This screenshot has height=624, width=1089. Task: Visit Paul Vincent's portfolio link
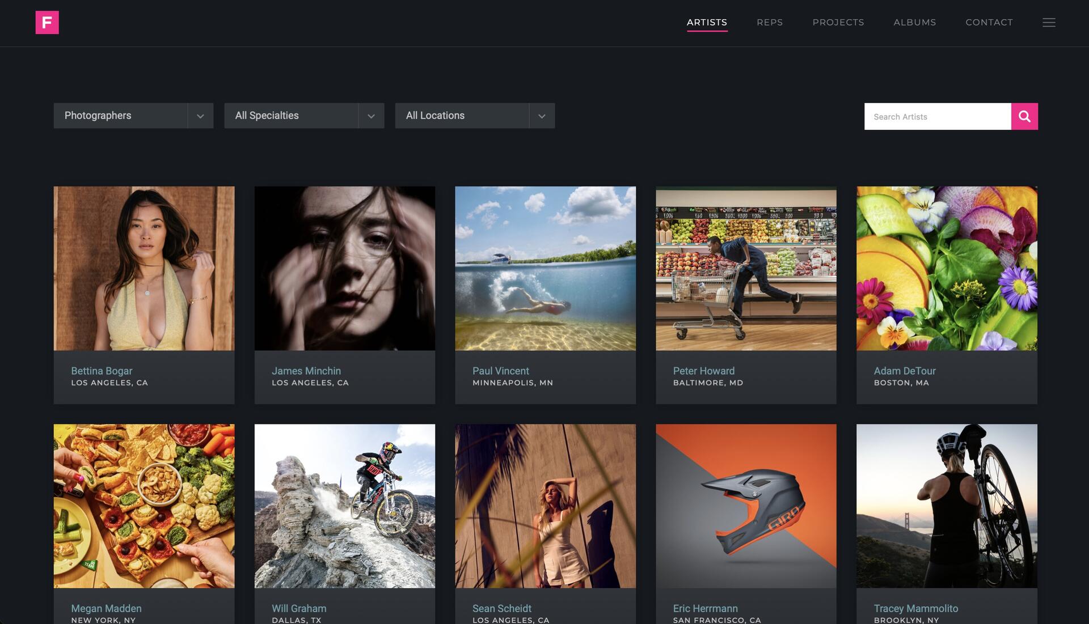pyautogui.click(x=500, y=371)
